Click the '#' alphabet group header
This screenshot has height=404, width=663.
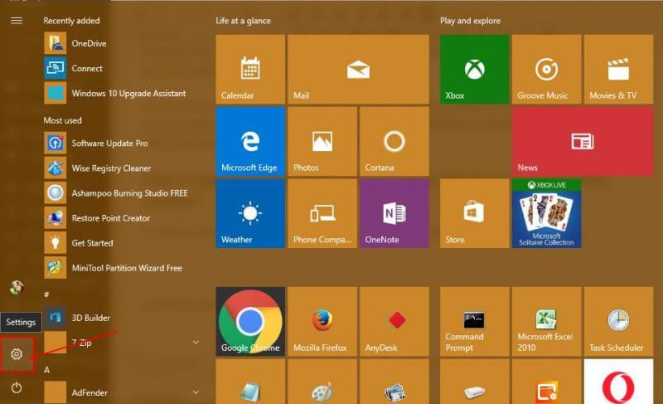click(x=46, y=294)
